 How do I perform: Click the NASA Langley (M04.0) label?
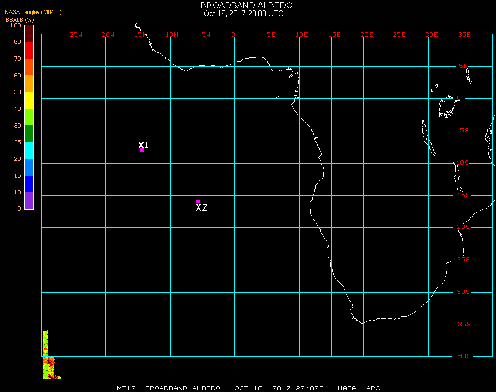click(x=33, y=13)
